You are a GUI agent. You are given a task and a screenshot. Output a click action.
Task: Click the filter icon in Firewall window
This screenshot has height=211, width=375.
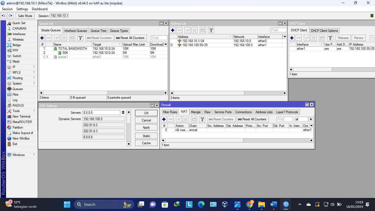(x=202, y=119)
